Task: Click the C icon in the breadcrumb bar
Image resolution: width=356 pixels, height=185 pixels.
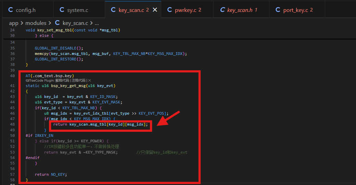Action: point(58,23)
